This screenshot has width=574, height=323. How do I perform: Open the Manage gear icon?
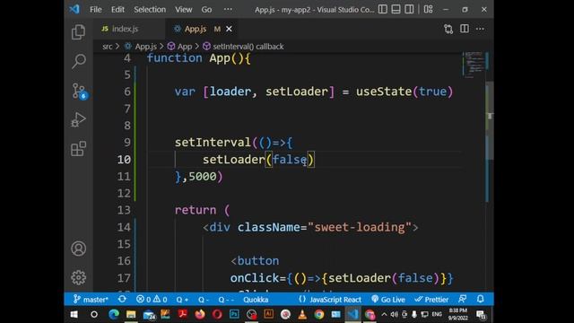click(78, 277)
